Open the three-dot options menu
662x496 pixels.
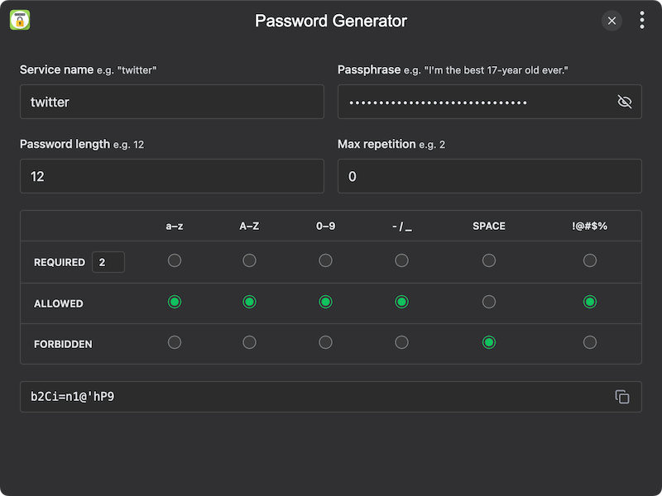coord(642,20)
